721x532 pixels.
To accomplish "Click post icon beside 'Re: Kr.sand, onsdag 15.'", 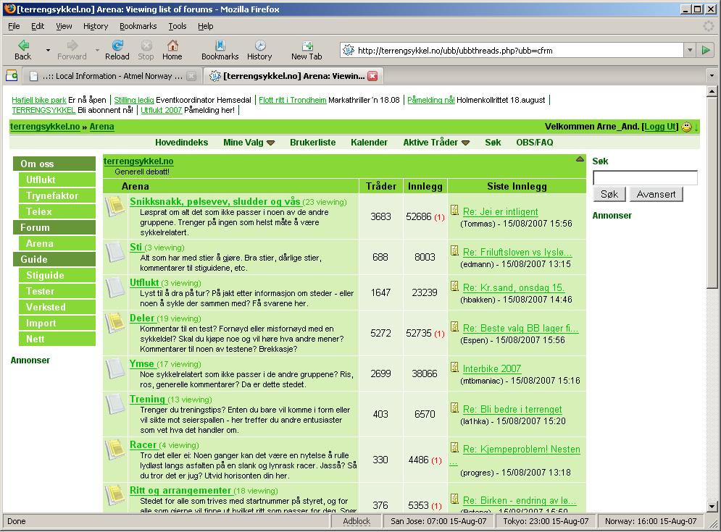I will coord(455,286).
